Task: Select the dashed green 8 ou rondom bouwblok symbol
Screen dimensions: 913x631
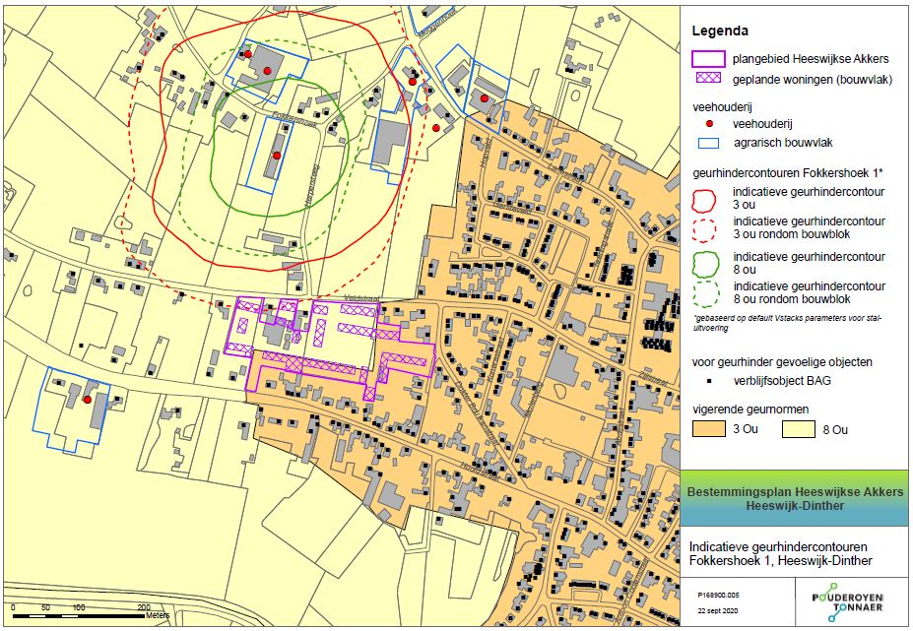Action: point(706,294)
